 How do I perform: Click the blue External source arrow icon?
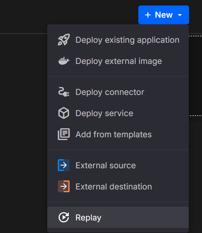[64, 165]
